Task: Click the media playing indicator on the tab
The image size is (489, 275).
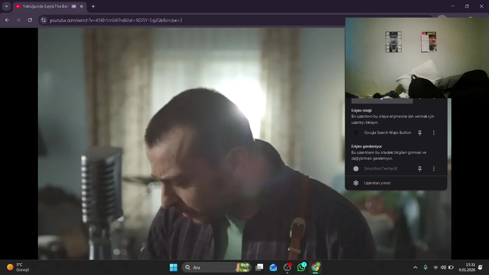Action: click(x=74, y=6)
